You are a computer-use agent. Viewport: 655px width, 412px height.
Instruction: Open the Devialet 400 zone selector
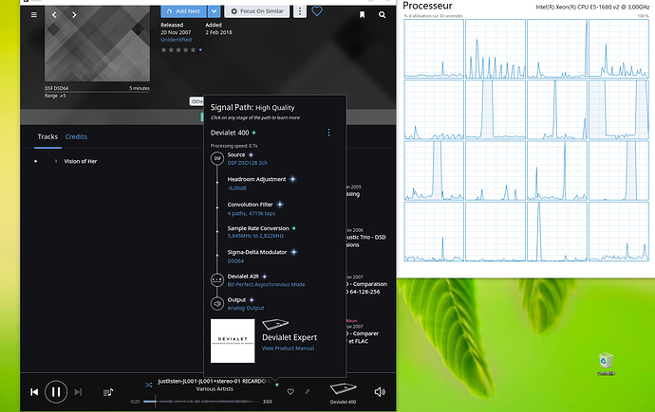pyautogui.click(x=343, y=393)
